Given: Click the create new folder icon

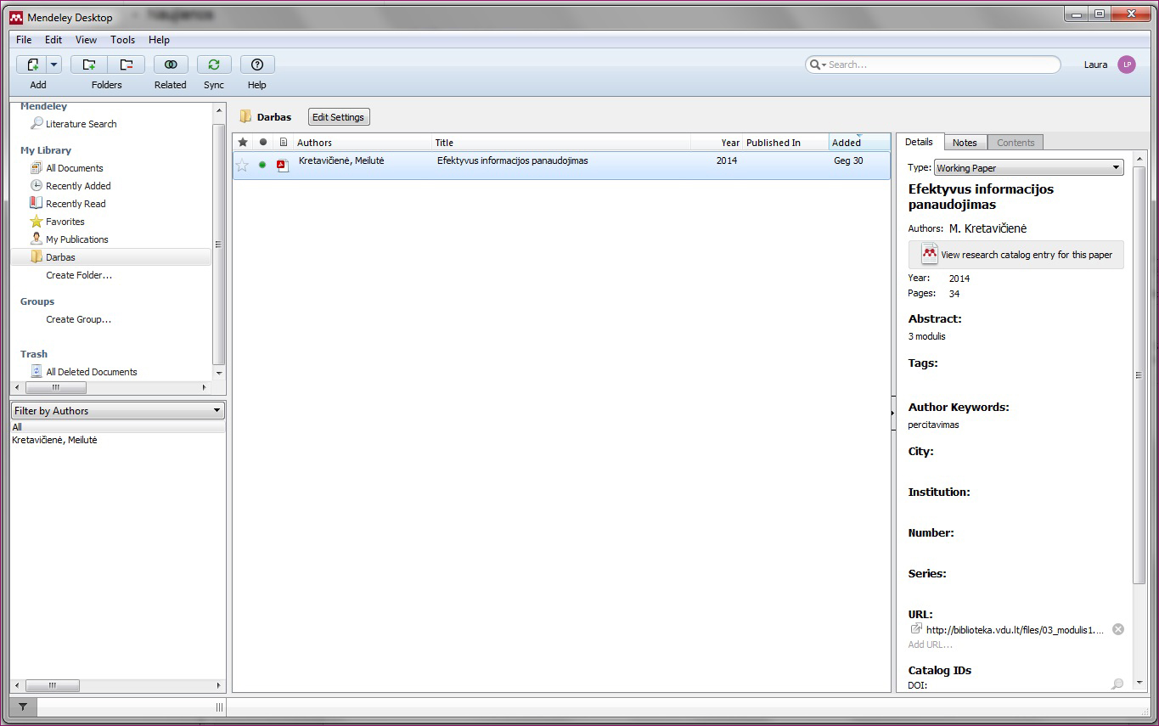Looking at the screenshot, I should [x=88, y=65].
